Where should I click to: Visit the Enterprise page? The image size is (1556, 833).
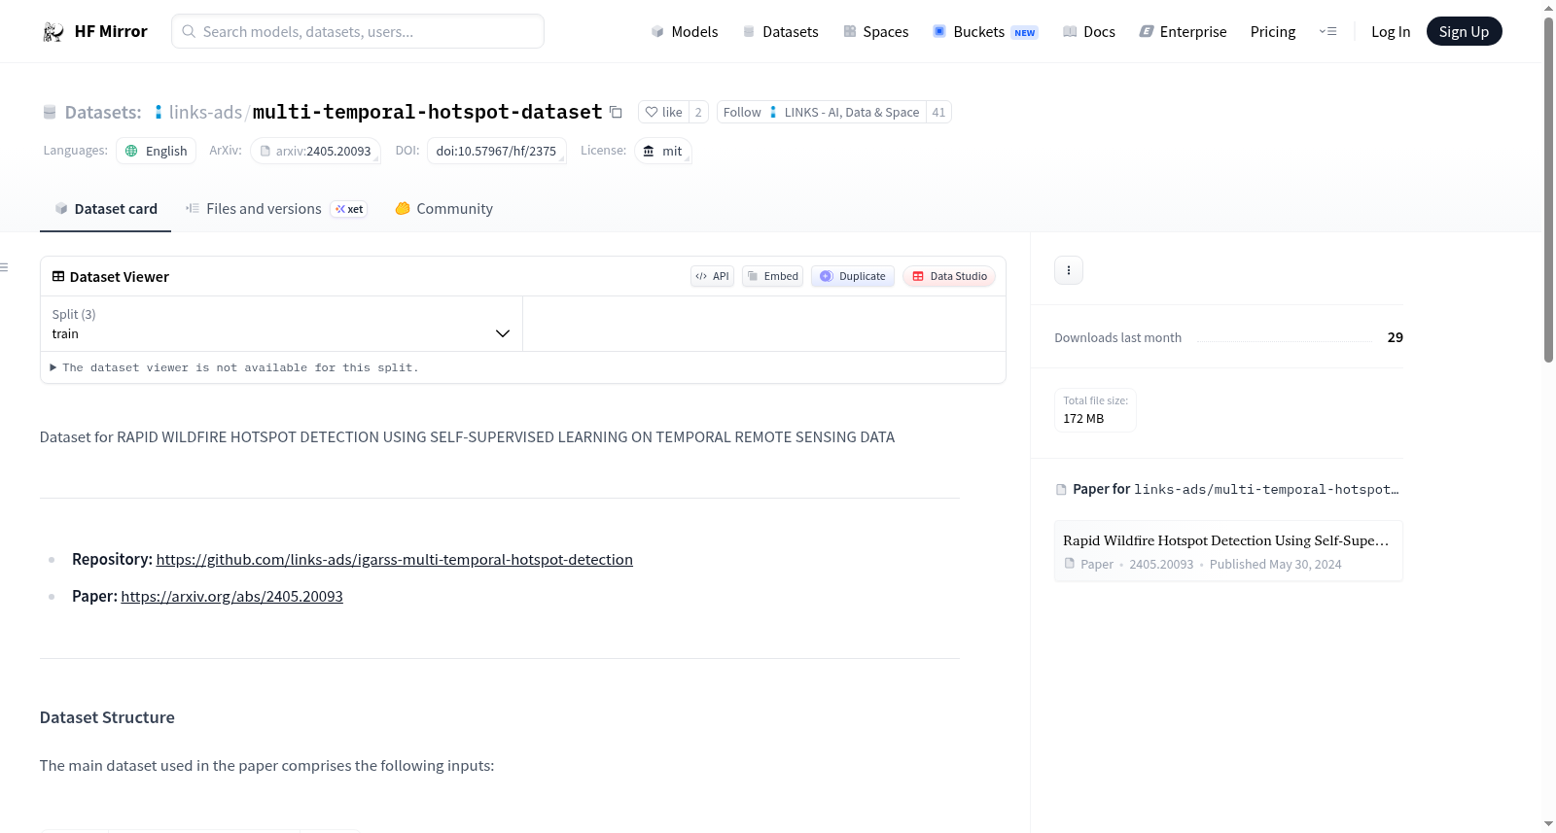[x=1183, y=32]
